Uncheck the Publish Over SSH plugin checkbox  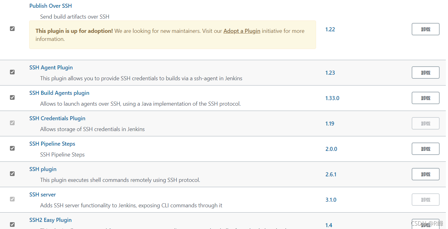pyautogui.click(x=12, y=29)
